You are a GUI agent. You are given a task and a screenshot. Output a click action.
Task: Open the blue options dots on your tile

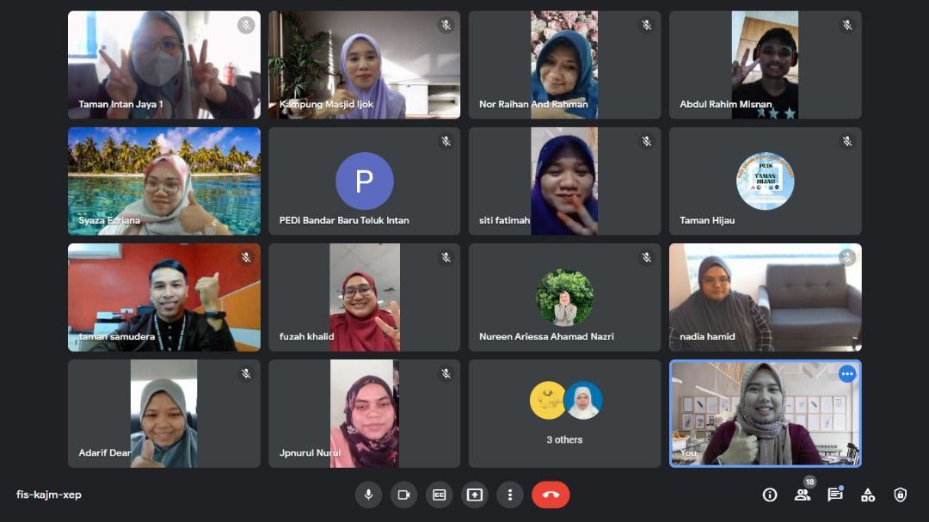(847, 374)
